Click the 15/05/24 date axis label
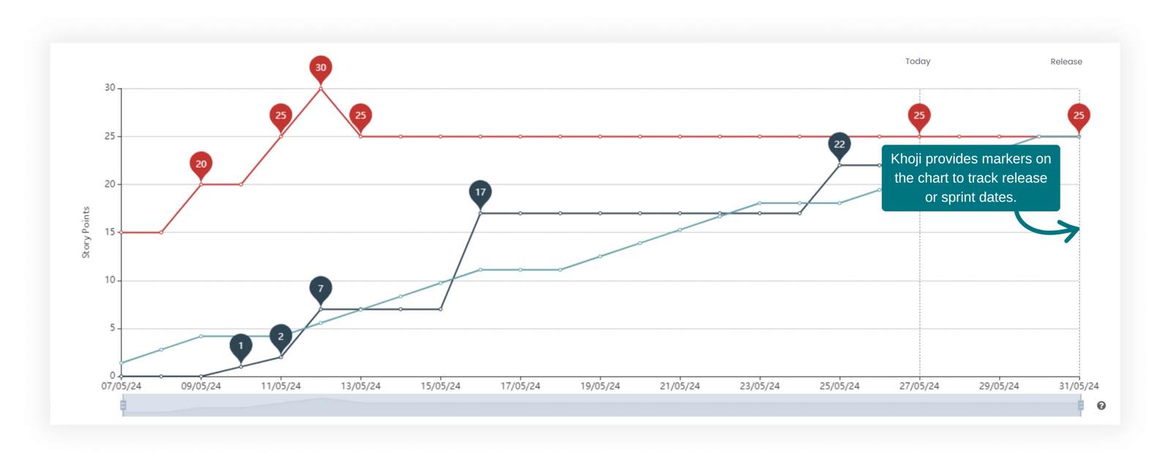1170x466 pixels. (x=440, y=386)
